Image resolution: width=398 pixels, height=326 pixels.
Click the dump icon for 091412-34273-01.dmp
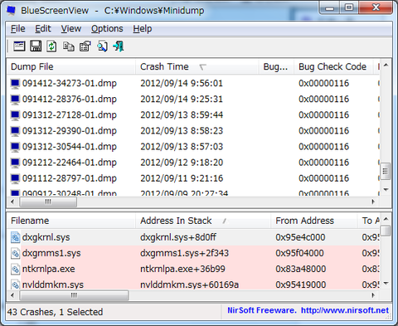tap(15, 83)
